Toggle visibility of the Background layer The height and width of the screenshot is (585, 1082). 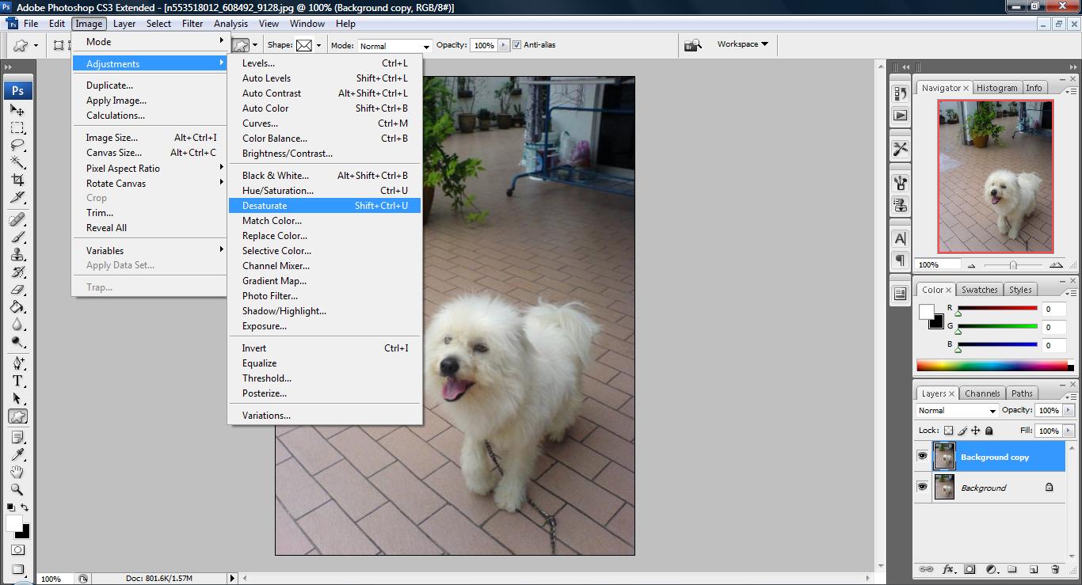[922, 488]
